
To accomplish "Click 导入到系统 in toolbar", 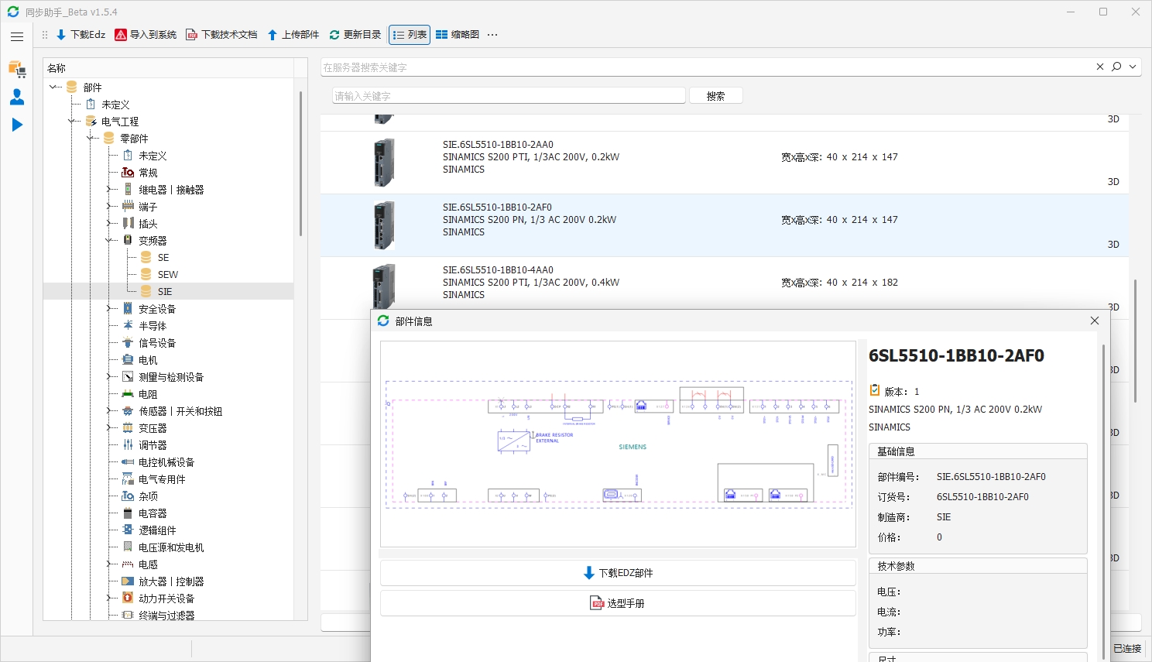I will point(146,35).
